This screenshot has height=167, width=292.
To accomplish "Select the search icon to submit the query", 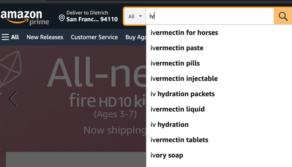I will (x=283, y=16).
